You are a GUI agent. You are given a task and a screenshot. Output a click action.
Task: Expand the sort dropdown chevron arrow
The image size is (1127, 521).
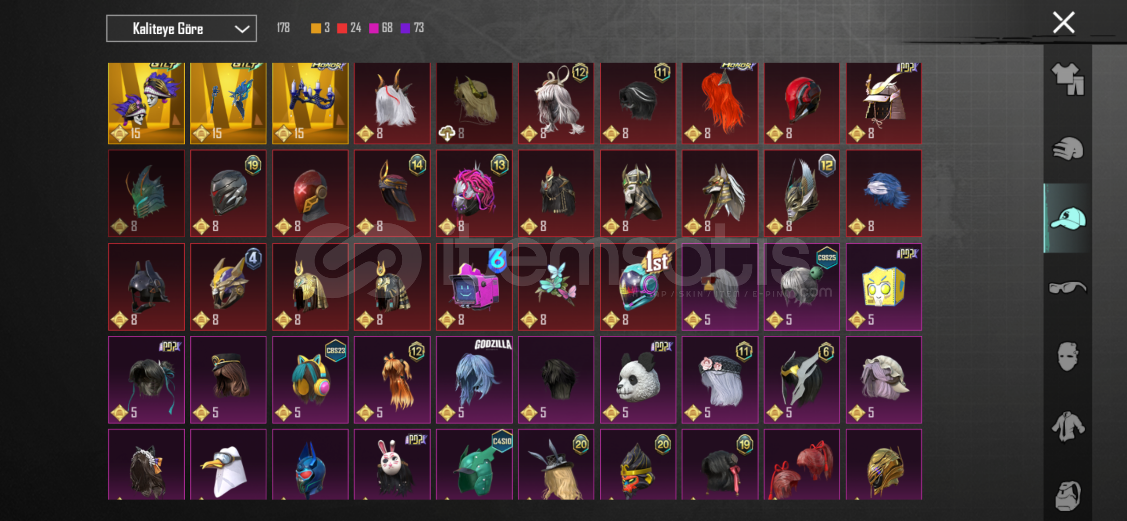coord(242,29)
